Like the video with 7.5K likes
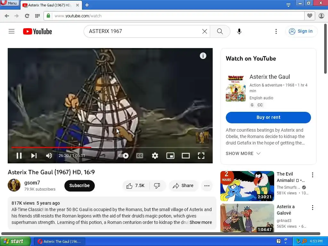328x246 pixels. pyautogui.click(x=135, y=185)
